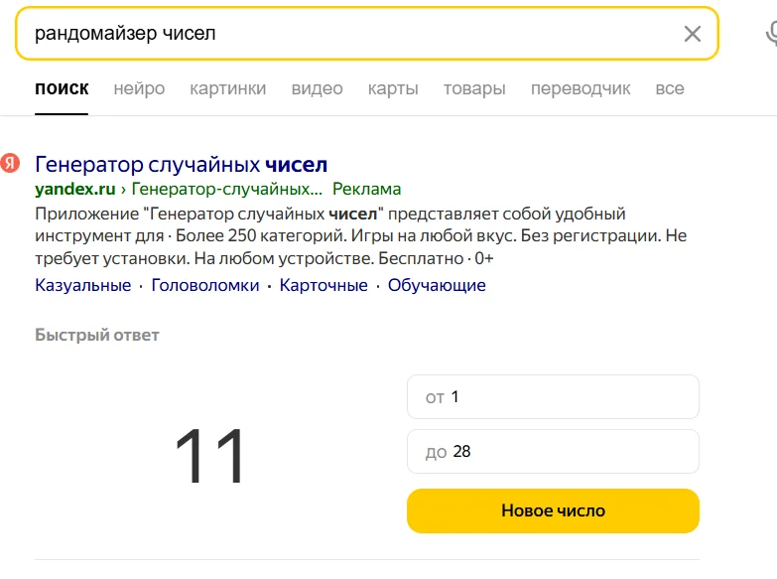Open «Генератор случайных чисел» result title
This screenshot has height=579, width=777.
tap(181, 164)
